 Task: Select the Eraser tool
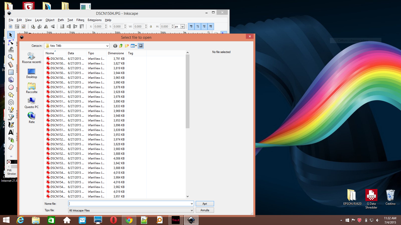11,147
